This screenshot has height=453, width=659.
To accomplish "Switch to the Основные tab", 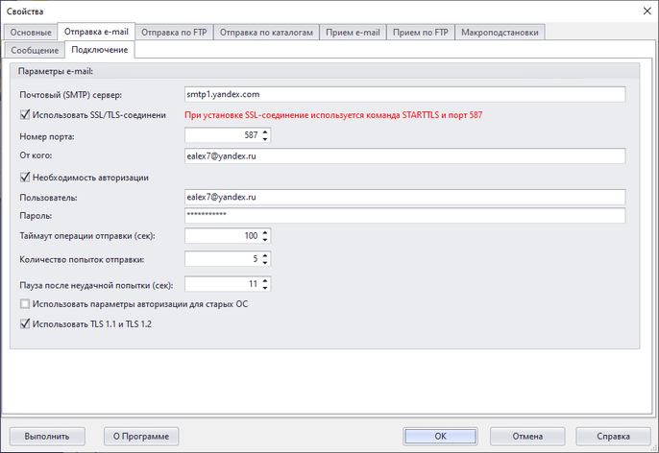I will (31, 33).
